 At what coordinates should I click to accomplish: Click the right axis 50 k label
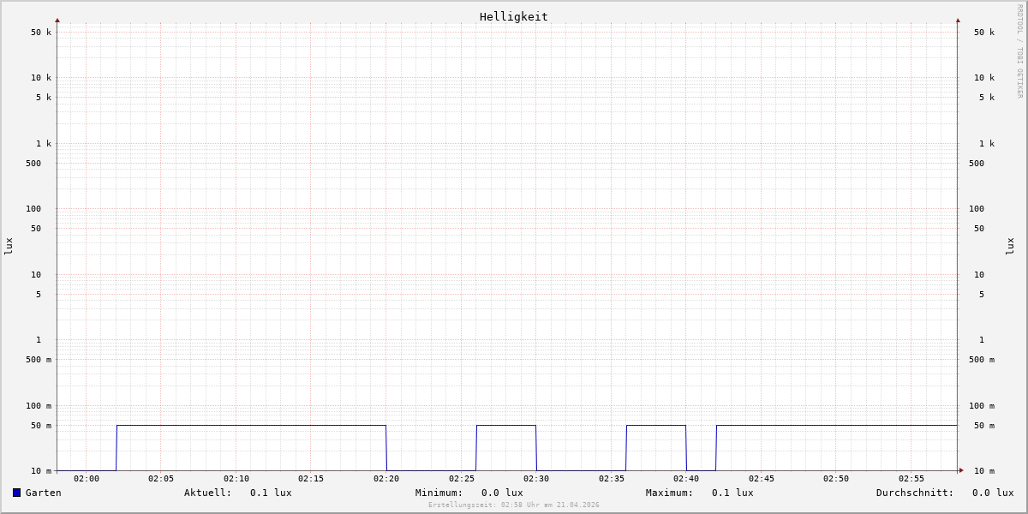pyautogui.click(x=984, y=33)
